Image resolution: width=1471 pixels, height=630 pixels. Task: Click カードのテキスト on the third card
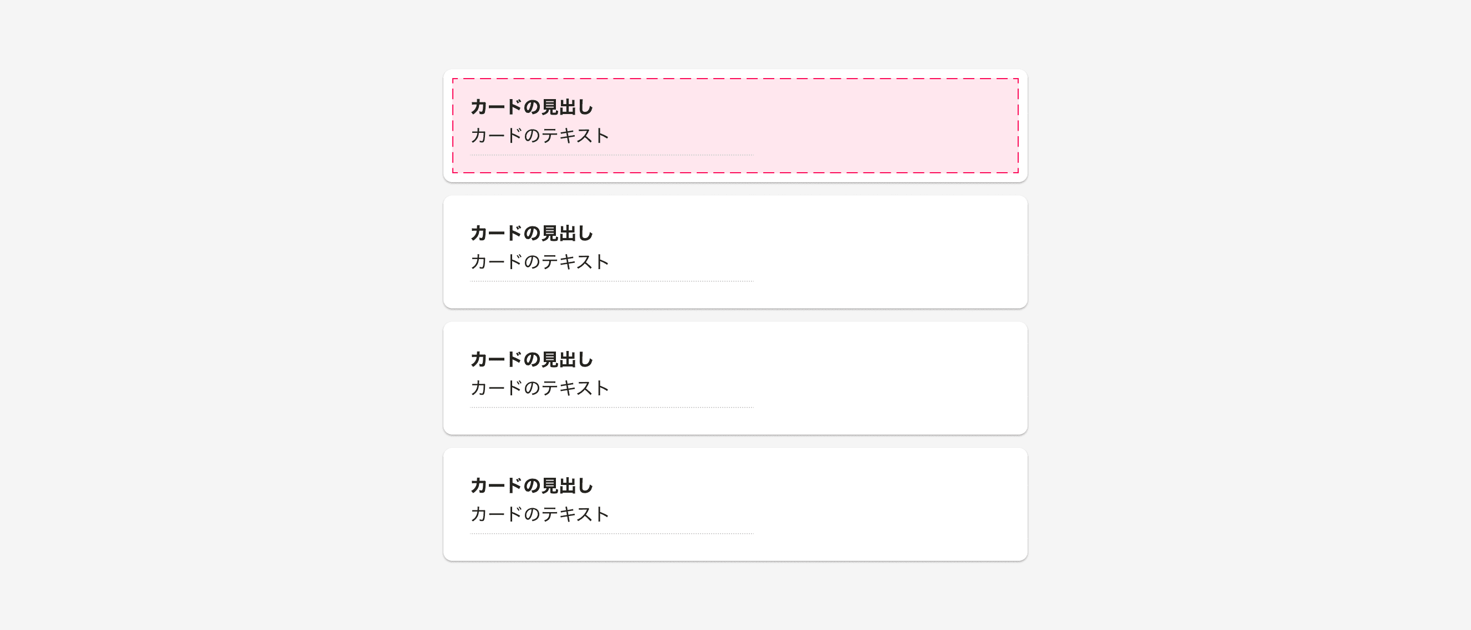540,388
